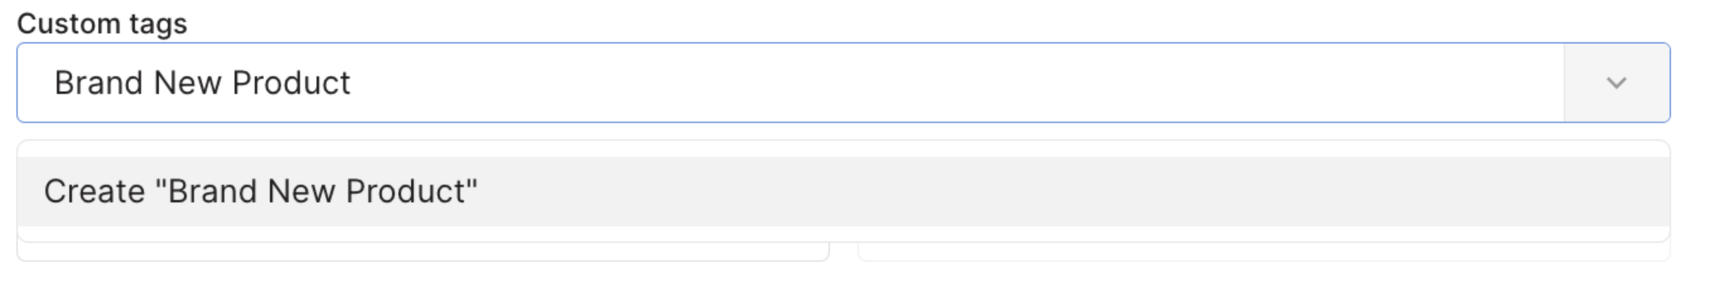
Task: Click the word Create in the suggestion
Action: pyautogui.click(x=94, y=192)
